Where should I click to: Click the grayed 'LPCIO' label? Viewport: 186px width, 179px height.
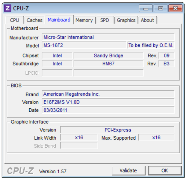click(x=32, y=73)
